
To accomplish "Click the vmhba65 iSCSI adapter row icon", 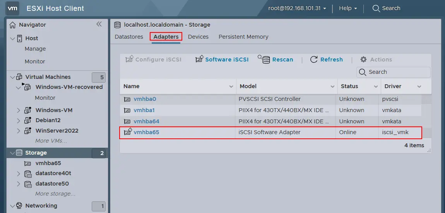I will point(128,131).
